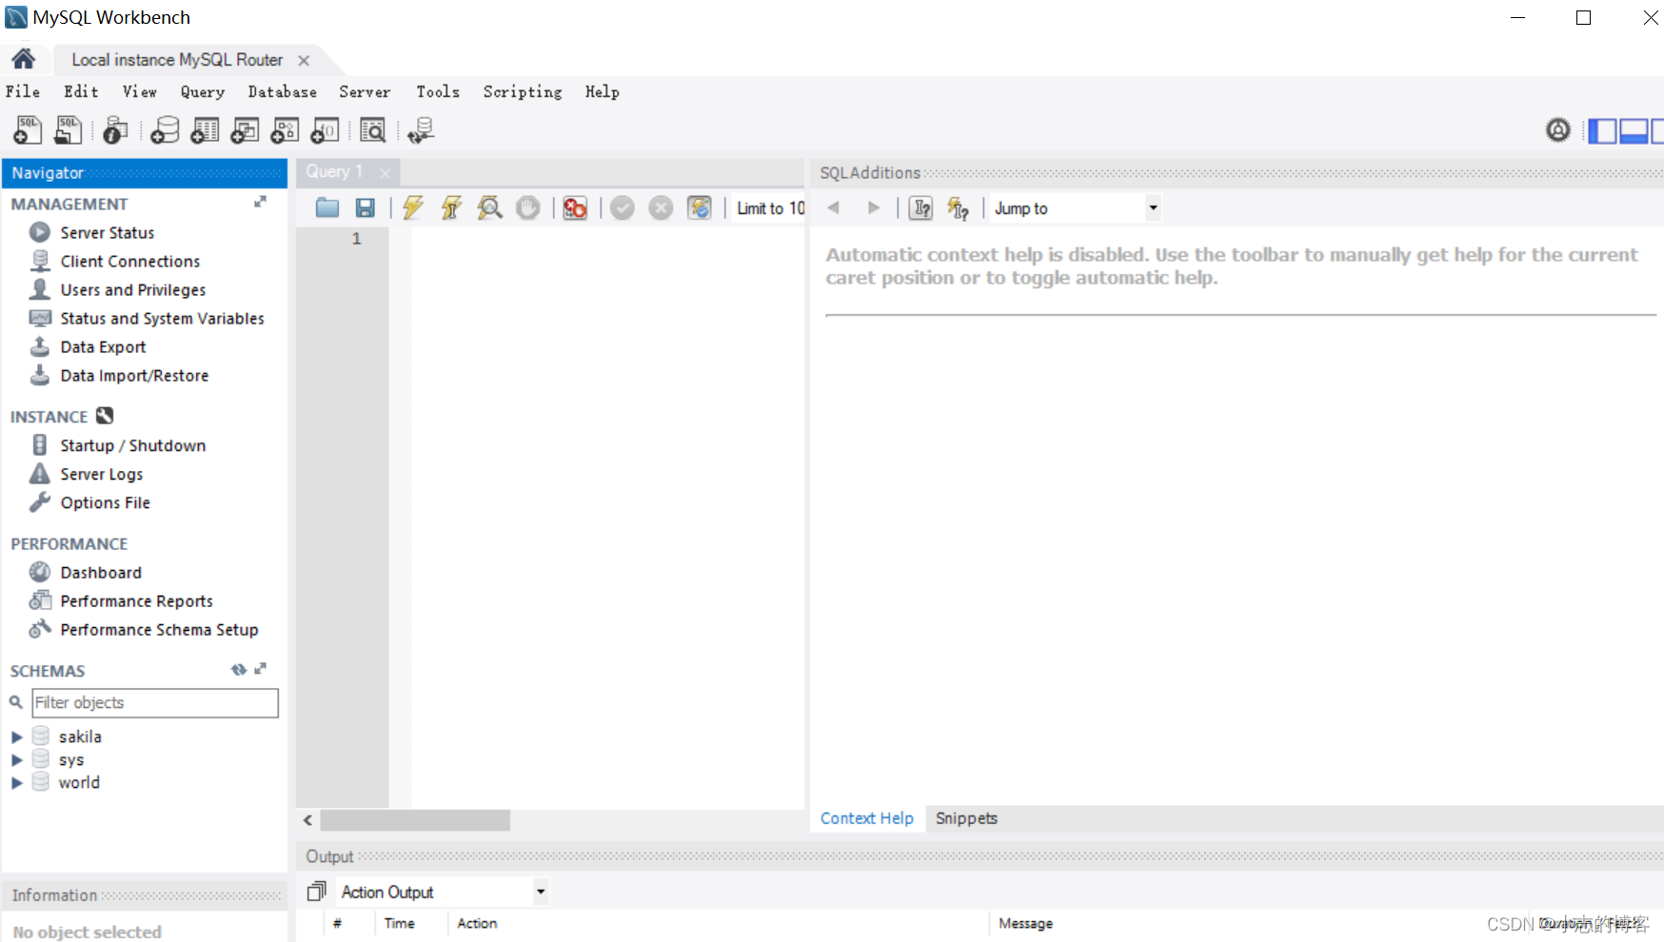Expand the world schema
This screenshot has height=942, width=1664.
coord(16,782)
